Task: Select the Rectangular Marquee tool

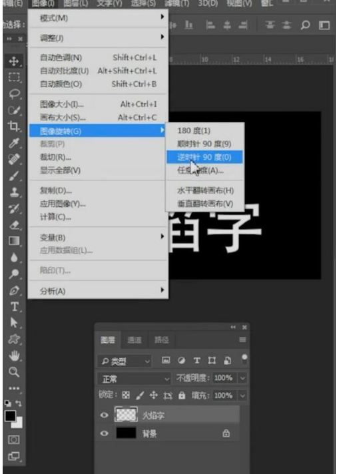Action: tap(14, 77)
